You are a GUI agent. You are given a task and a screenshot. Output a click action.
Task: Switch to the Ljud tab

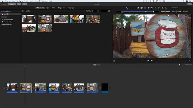point(48,8)
